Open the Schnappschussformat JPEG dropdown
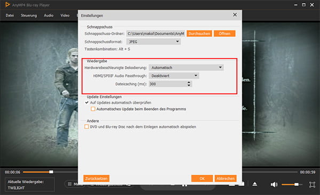 point(154,42)
